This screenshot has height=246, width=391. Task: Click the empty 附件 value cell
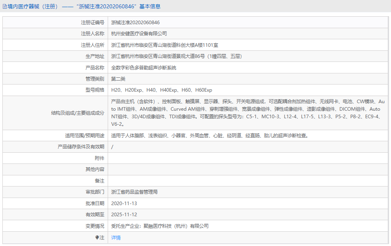tap(199, 158)
